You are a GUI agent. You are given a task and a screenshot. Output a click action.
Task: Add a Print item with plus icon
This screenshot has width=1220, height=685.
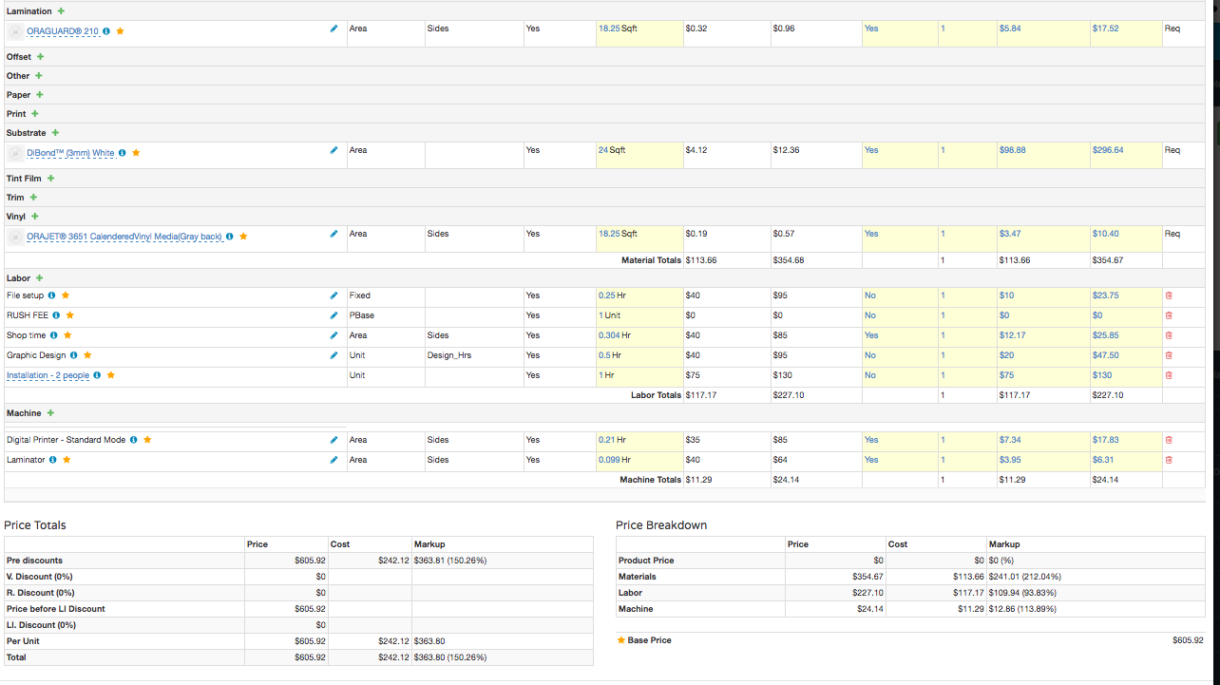(35, 114)
